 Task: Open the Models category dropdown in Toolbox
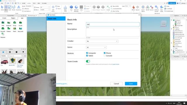coord(5,56)
